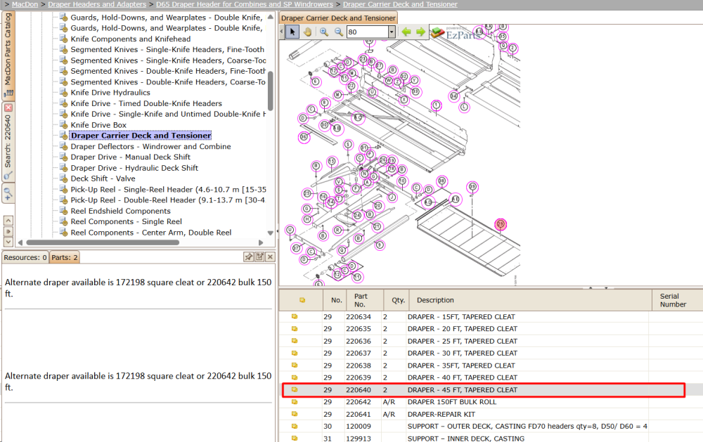Select Knife Drive Hydraulics tree item
Screen dimensions: 703x442
point(110,92)
